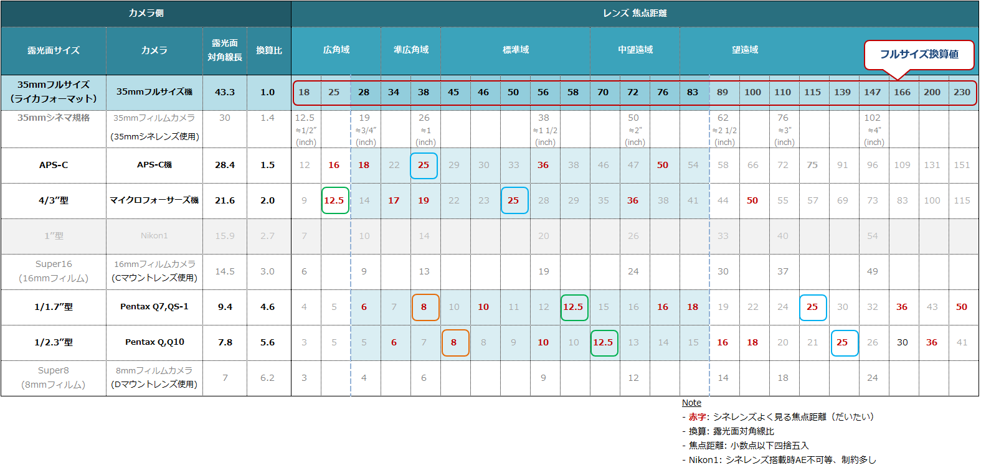
Task: Click orange-outlined 8 in the 1/2.3″型 row
Action: (x=455, y=342)
